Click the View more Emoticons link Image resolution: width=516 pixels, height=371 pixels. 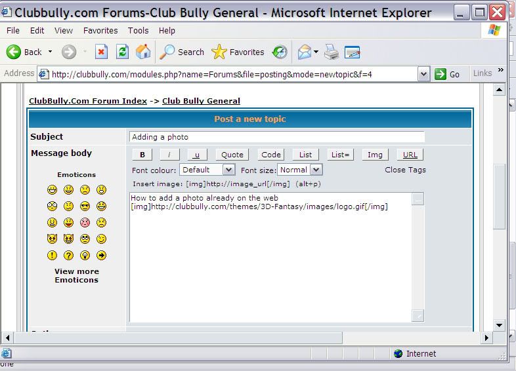coord(76,276)
